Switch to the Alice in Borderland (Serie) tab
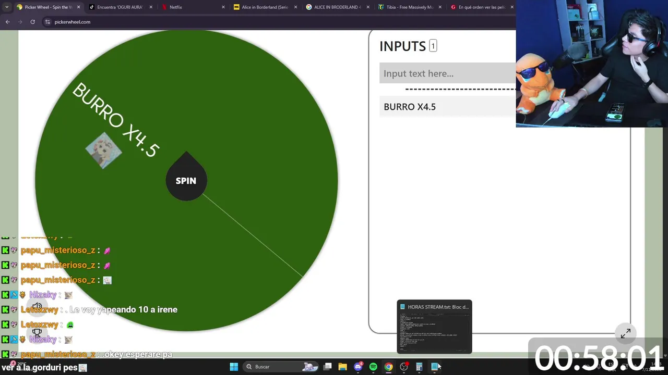 tap(265, 7)
